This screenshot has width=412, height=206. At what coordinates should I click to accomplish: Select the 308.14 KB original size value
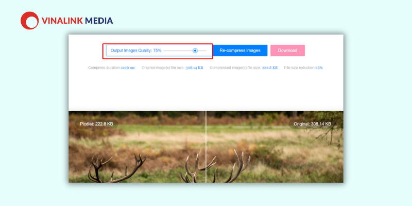tap(194, 68)
